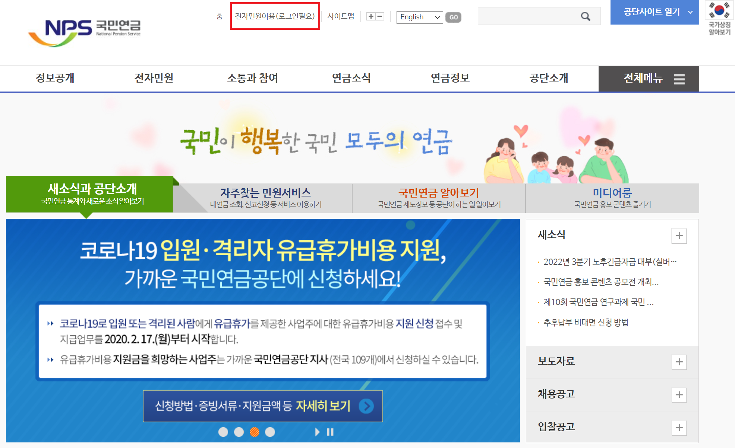
Task: Open 전체메뉴 hamburger menu
Action: coord(649,79)
